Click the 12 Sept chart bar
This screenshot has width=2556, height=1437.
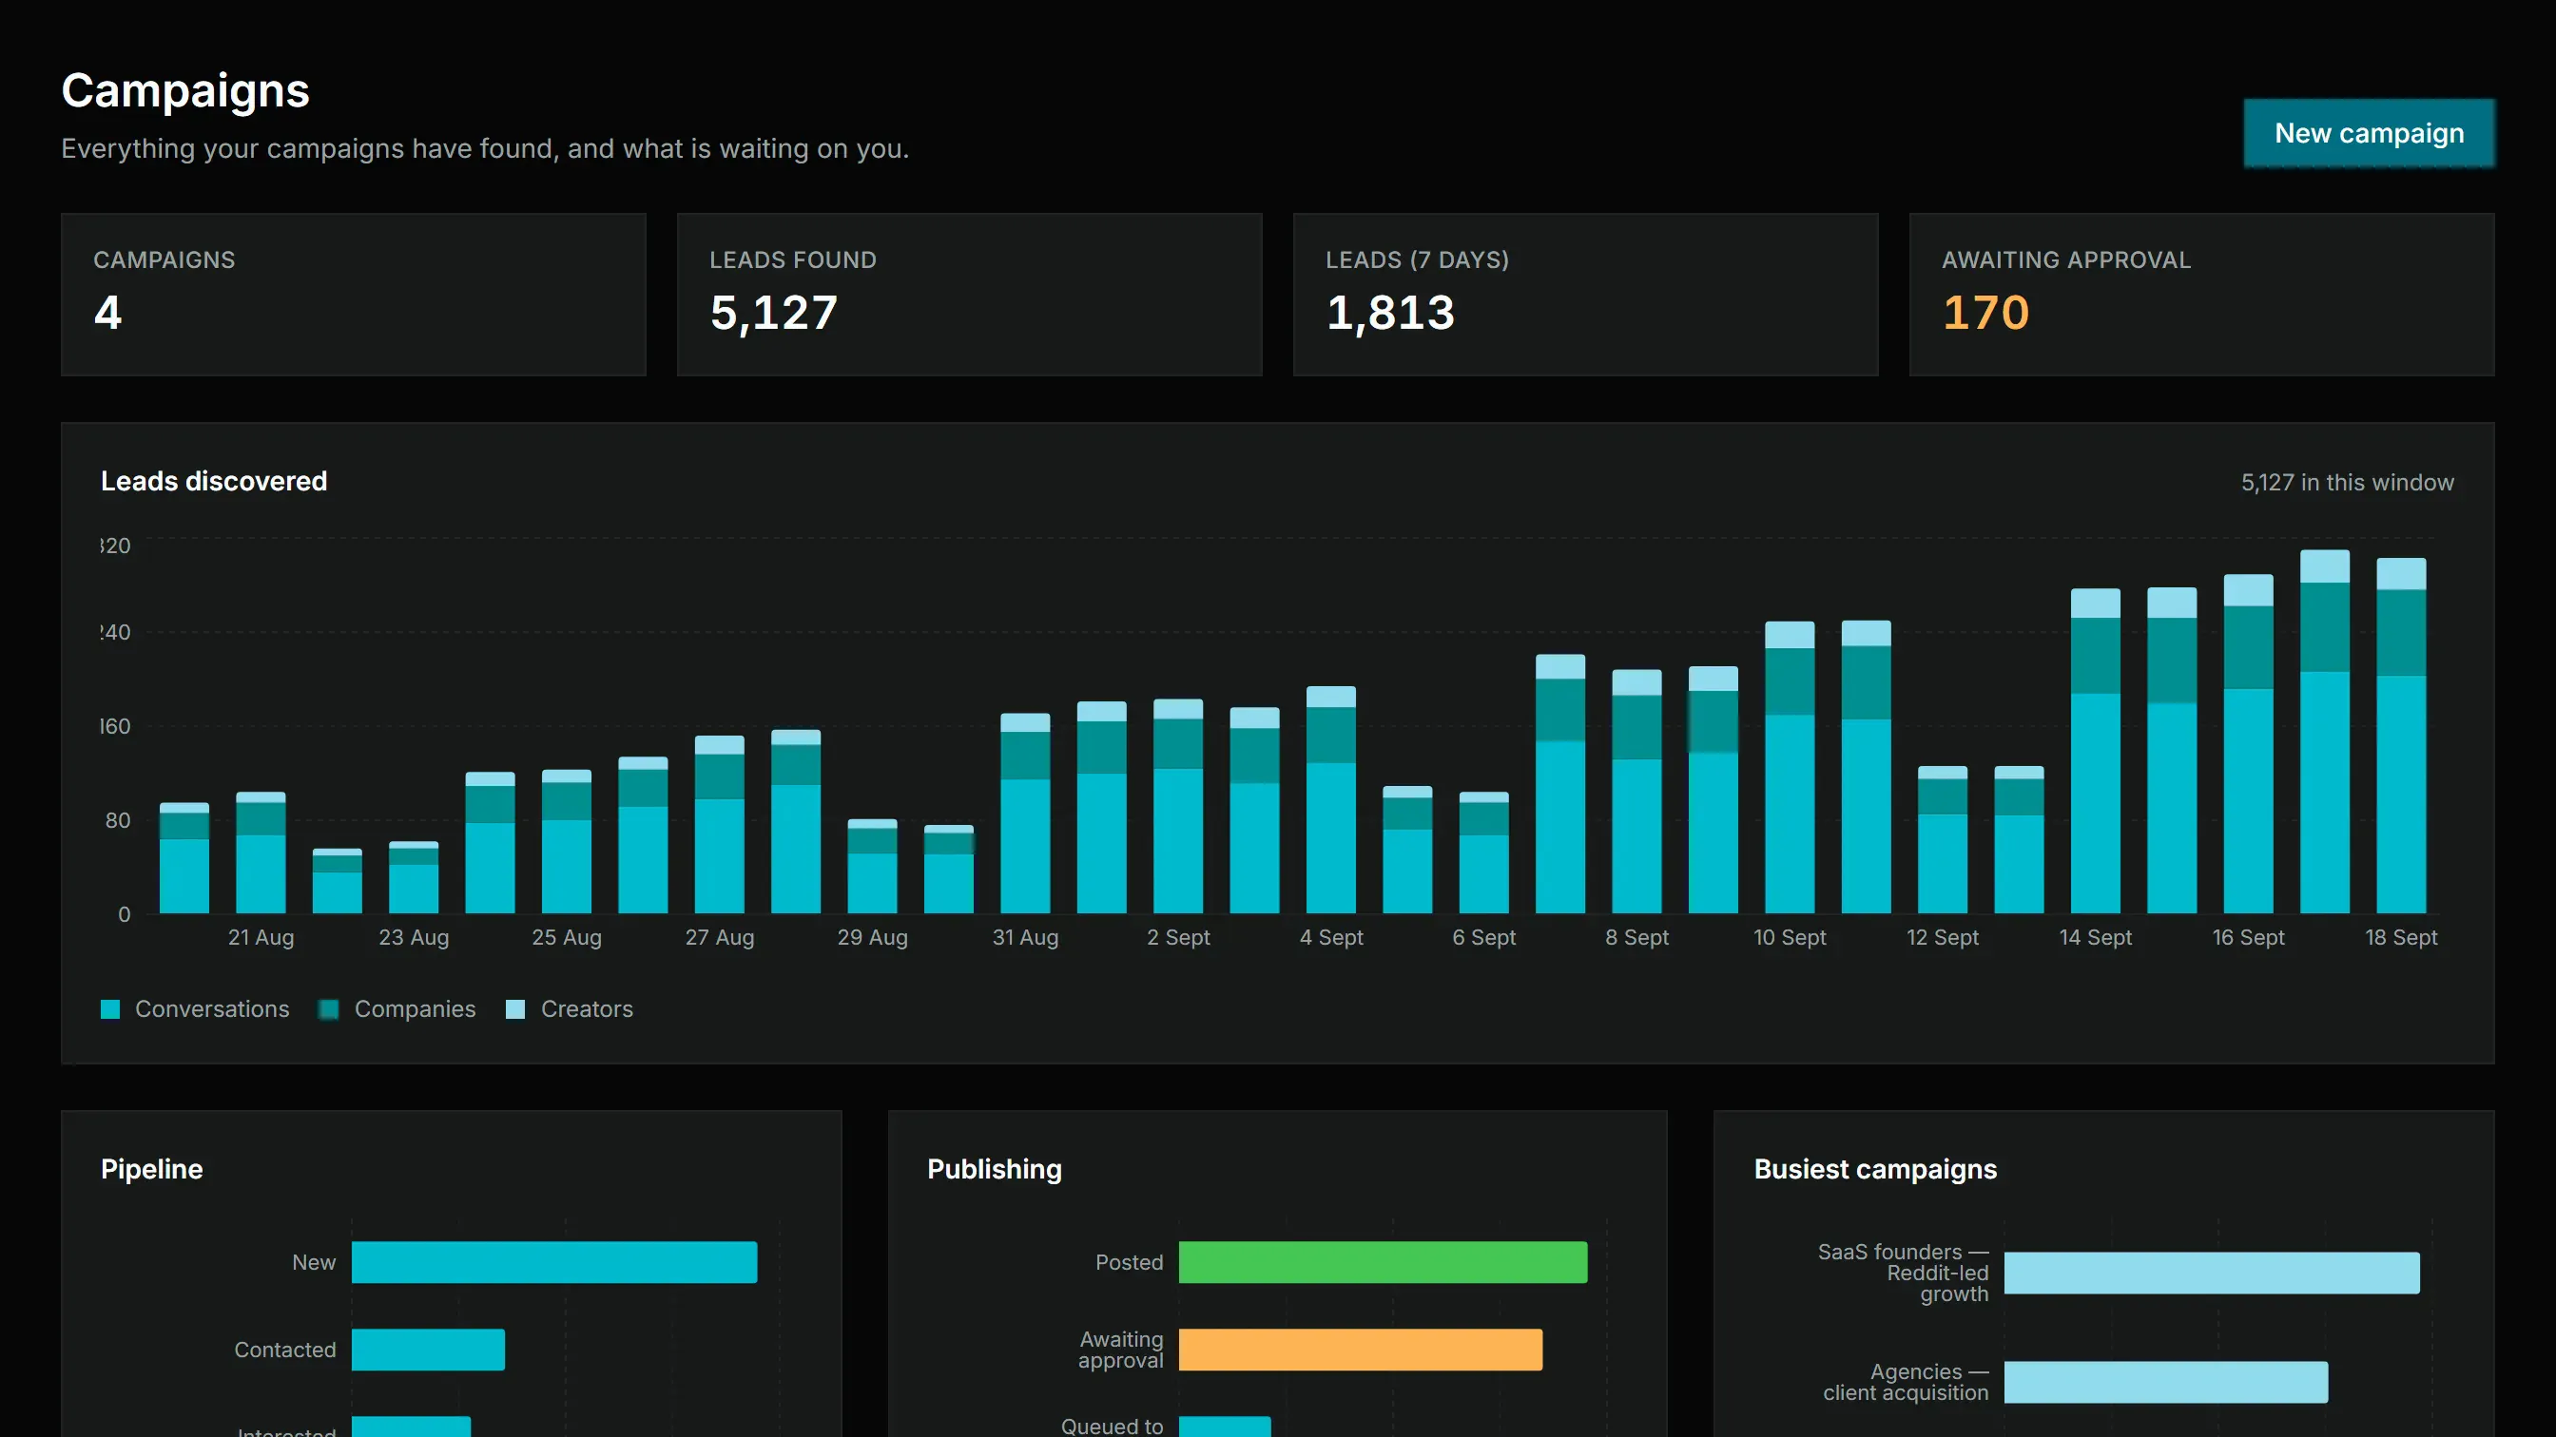(1943, 840)
